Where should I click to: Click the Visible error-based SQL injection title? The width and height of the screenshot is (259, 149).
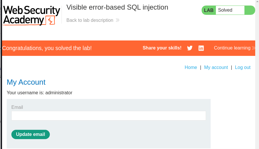pos(117,7)
